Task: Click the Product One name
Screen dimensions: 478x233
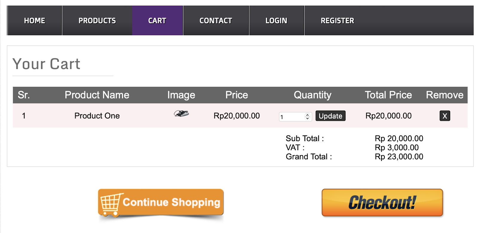Action: tap(97, 116)
